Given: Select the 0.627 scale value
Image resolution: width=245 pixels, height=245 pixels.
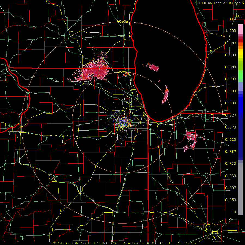Looking at the screenshot, I should [x=231, y=115].
